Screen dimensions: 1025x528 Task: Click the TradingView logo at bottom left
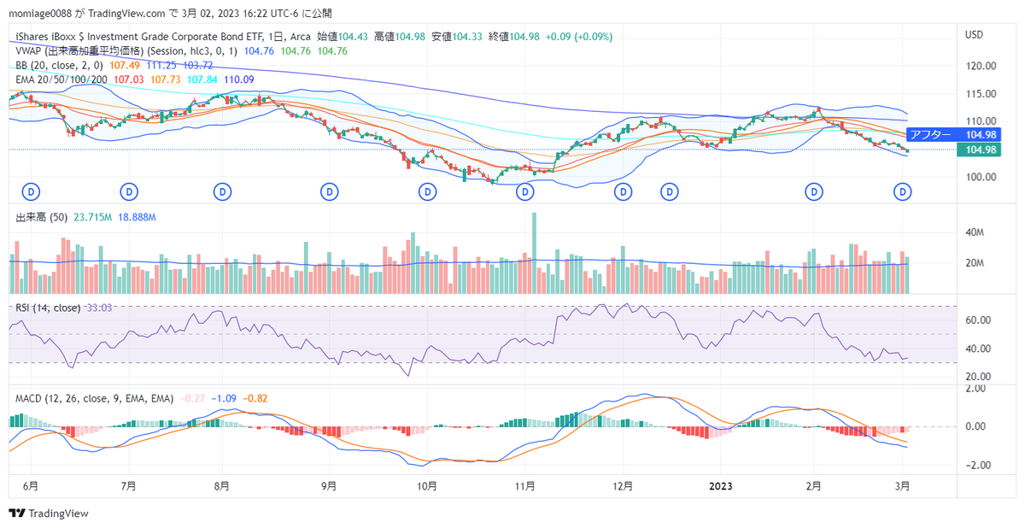click(x=49, y=513)
